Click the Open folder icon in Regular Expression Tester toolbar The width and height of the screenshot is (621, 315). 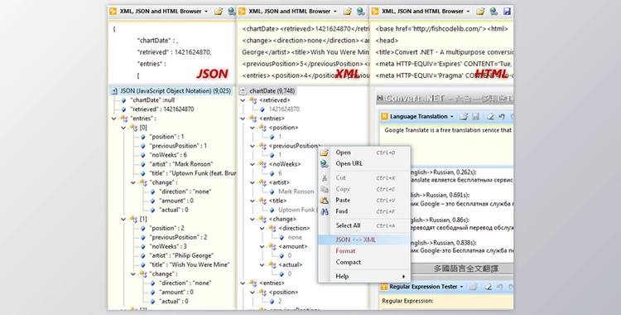(x=473, y=287)
